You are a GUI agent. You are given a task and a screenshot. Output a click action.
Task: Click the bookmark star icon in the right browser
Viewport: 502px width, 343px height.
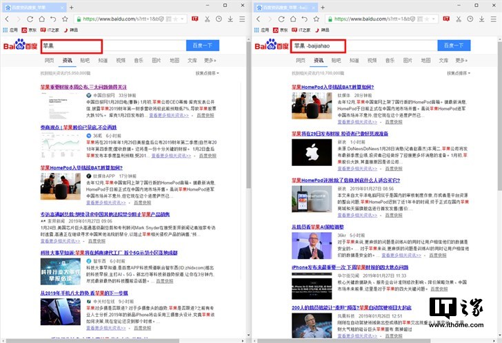coord(317,19)
